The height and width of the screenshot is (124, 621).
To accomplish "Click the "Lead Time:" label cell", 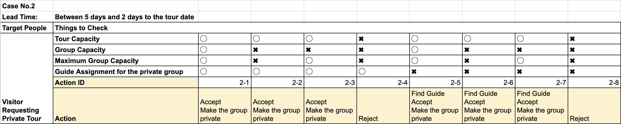I will [x=27, y=17].
